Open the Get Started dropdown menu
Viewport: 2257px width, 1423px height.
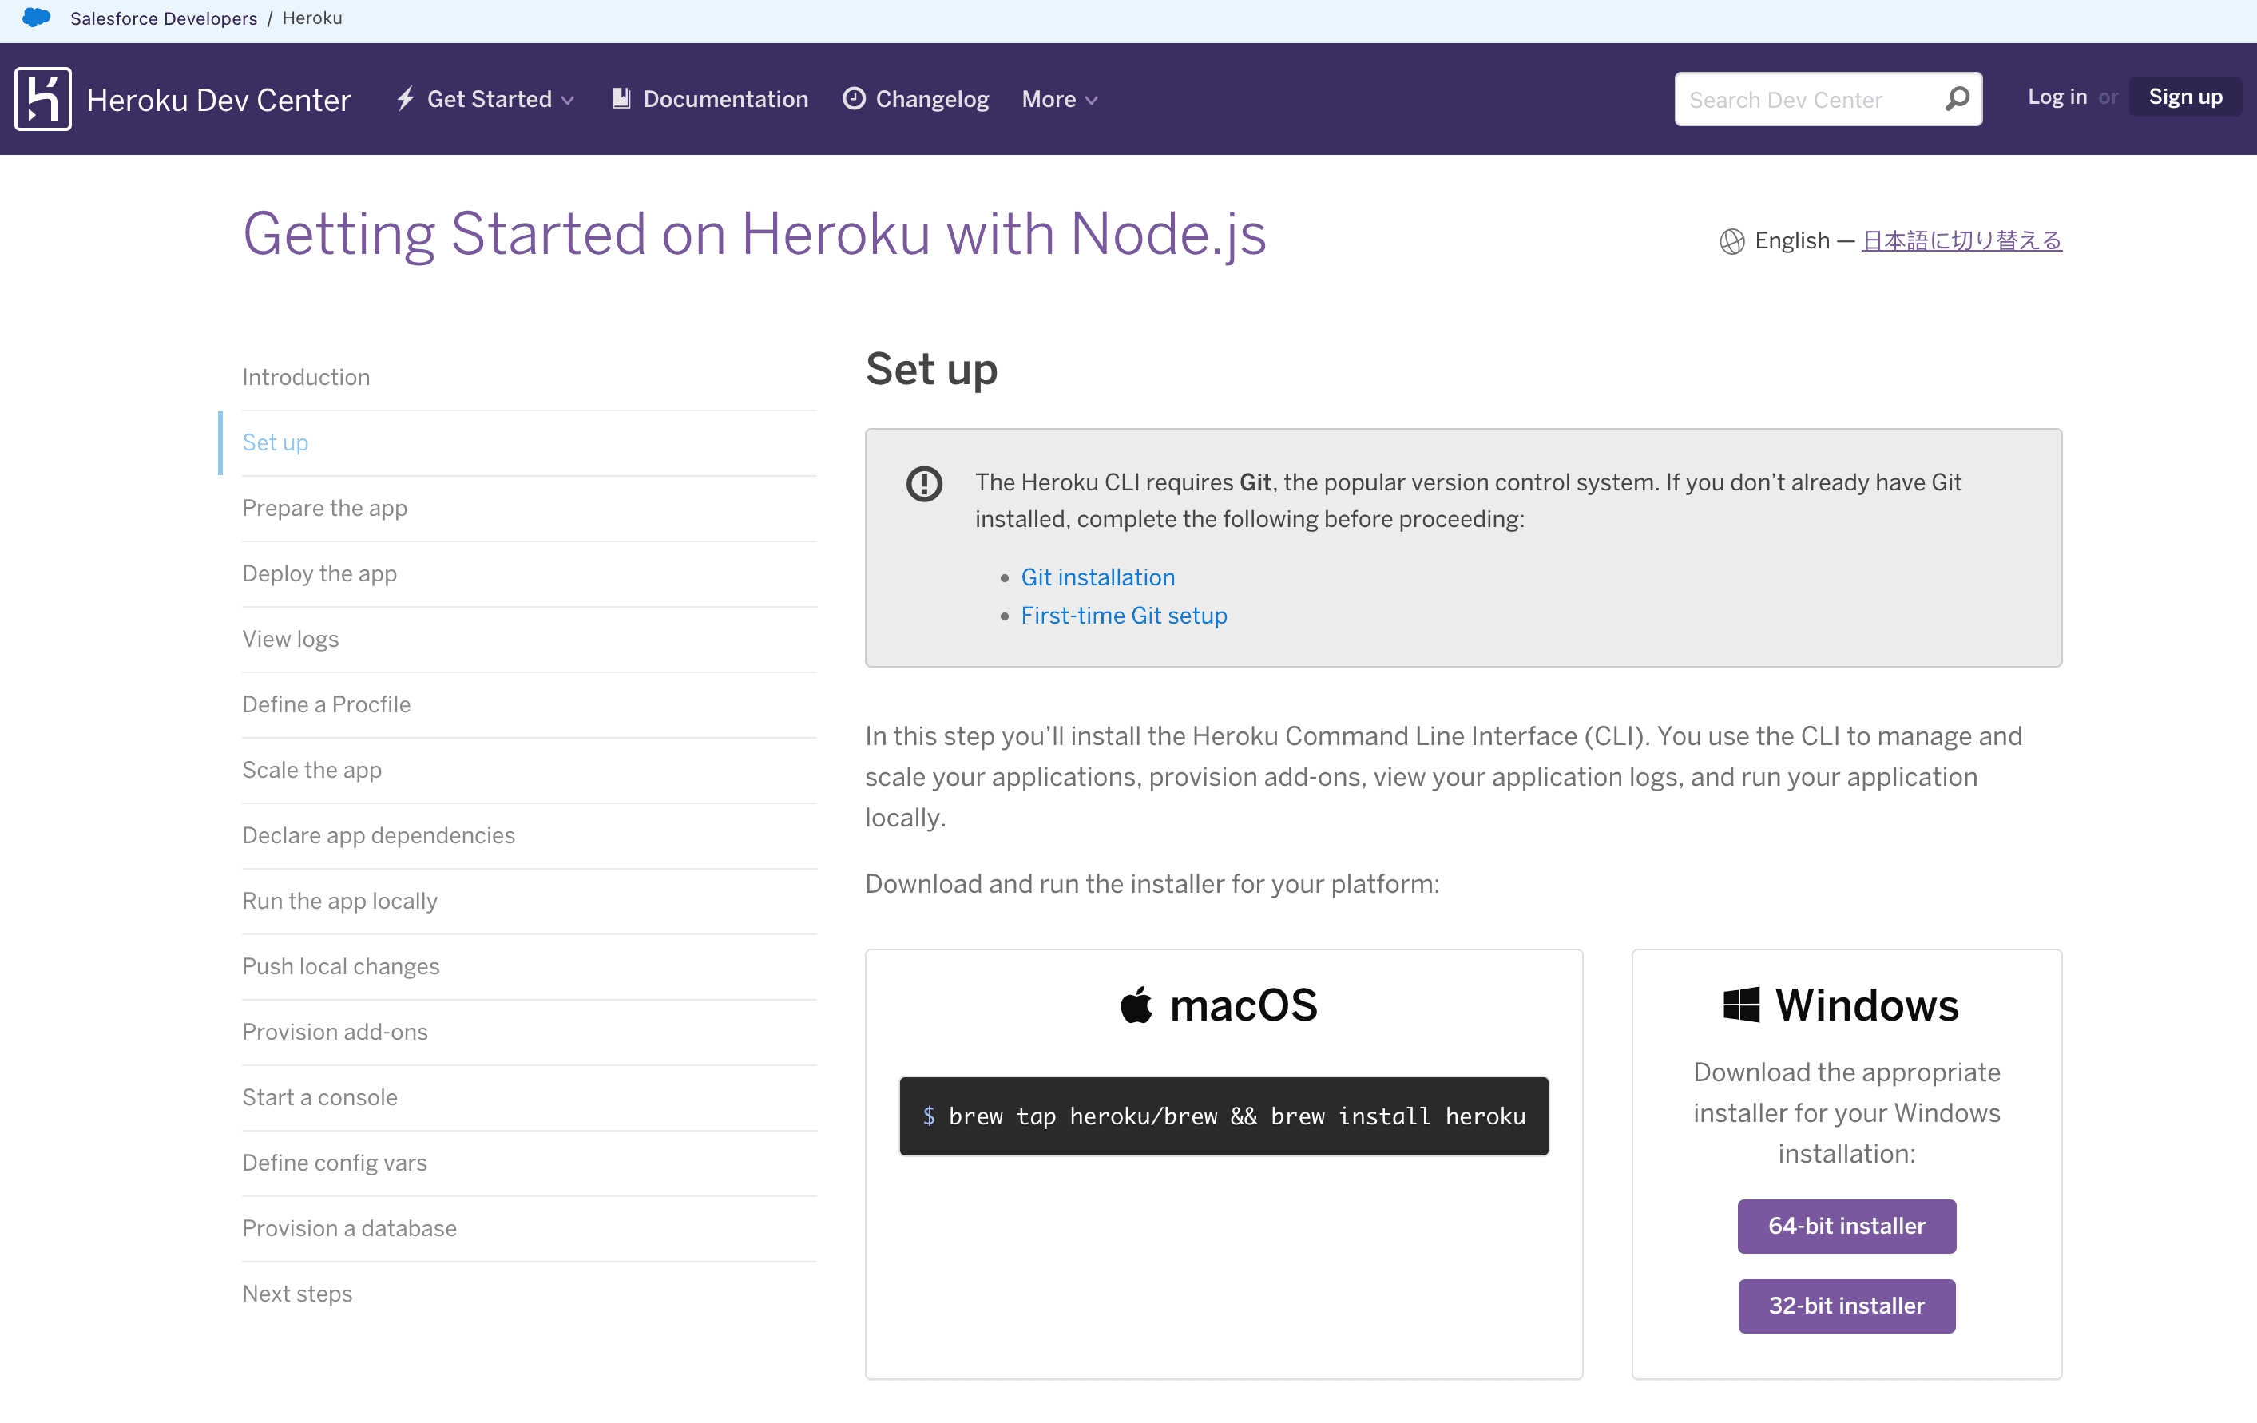486,98
